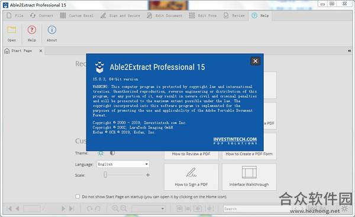Viewport: 355px width, 217px height.
Task: Open the zoom level dropdown in bottom toolbar
Action: coord(149,209)
